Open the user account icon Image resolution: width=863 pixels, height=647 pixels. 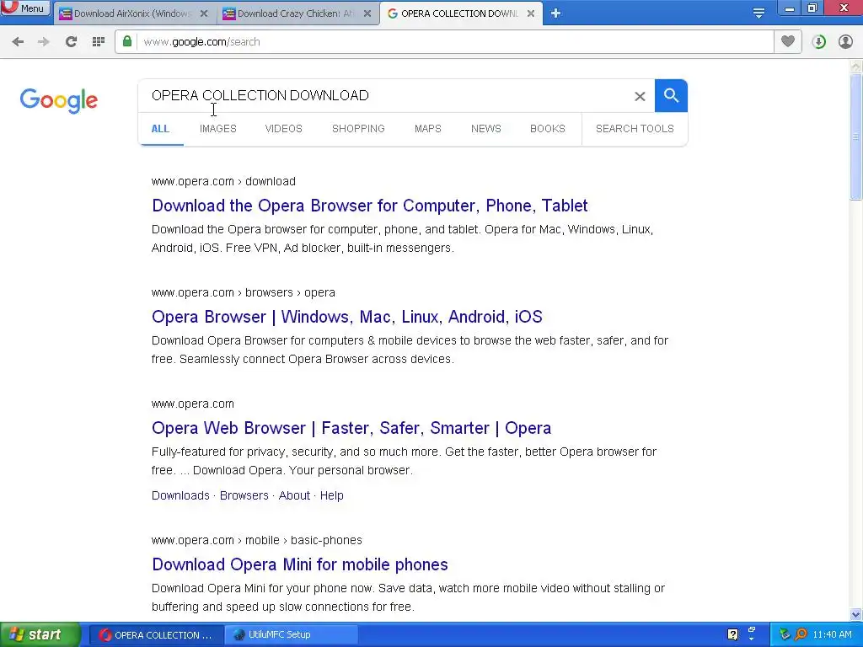tap(845, 42)
